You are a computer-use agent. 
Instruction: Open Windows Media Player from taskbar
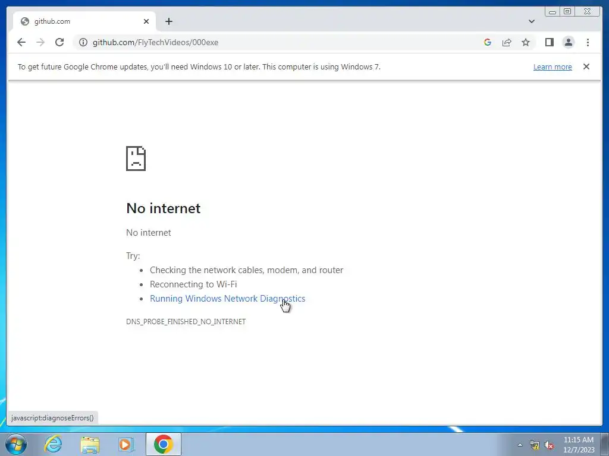click(125, 444)
